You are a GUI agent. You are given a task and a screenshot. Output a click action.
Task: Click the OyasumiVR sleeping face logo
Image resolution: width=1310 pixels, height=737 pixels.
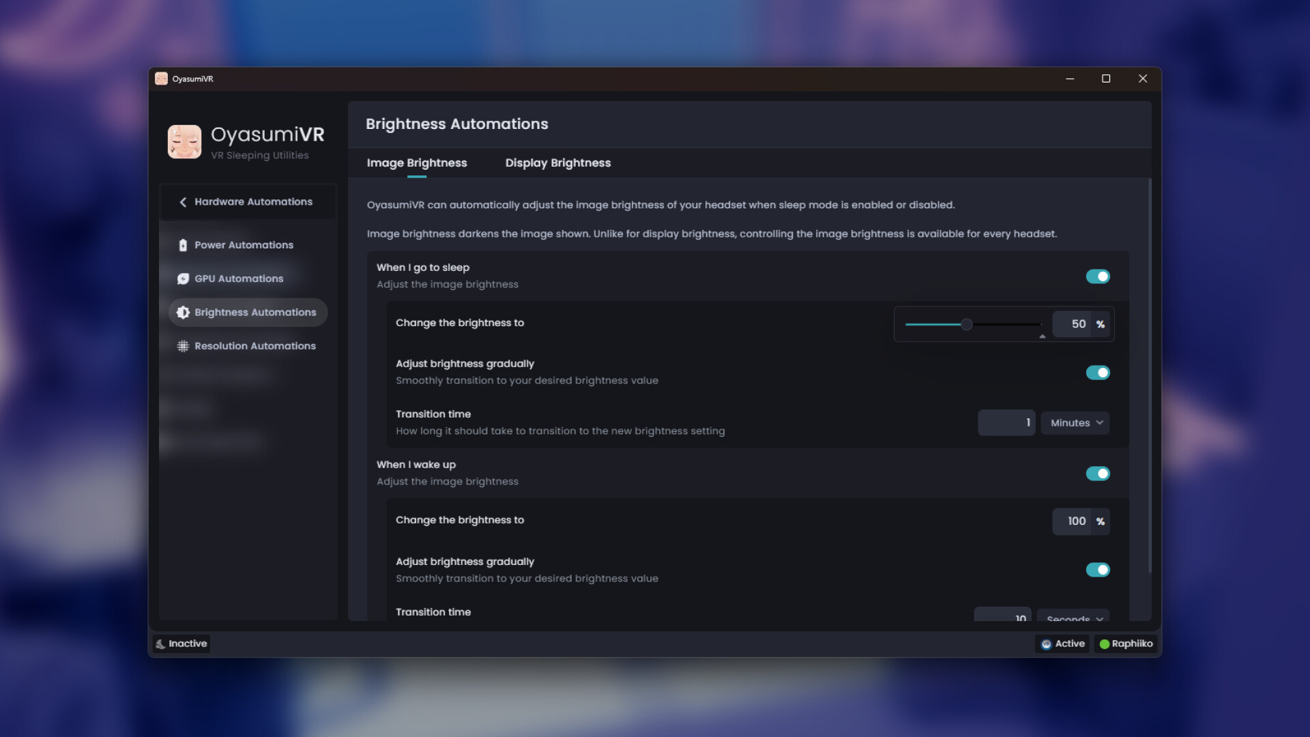point(184,141)
